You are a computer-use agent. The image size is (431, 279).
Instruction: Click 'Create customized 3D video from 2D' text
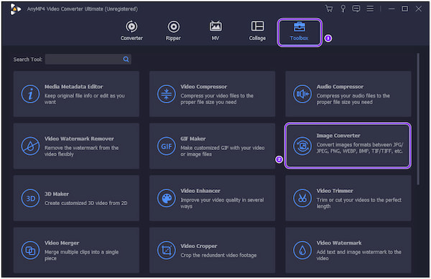pos(85,203)
